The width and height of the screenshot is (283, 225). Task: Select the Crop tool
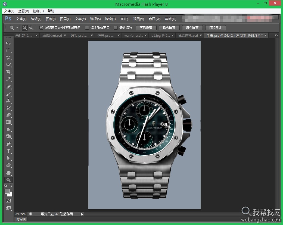click(x=8, y=72)
